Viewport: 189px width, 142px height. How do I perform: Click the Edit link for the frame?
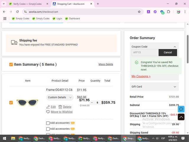coord(53,107)
